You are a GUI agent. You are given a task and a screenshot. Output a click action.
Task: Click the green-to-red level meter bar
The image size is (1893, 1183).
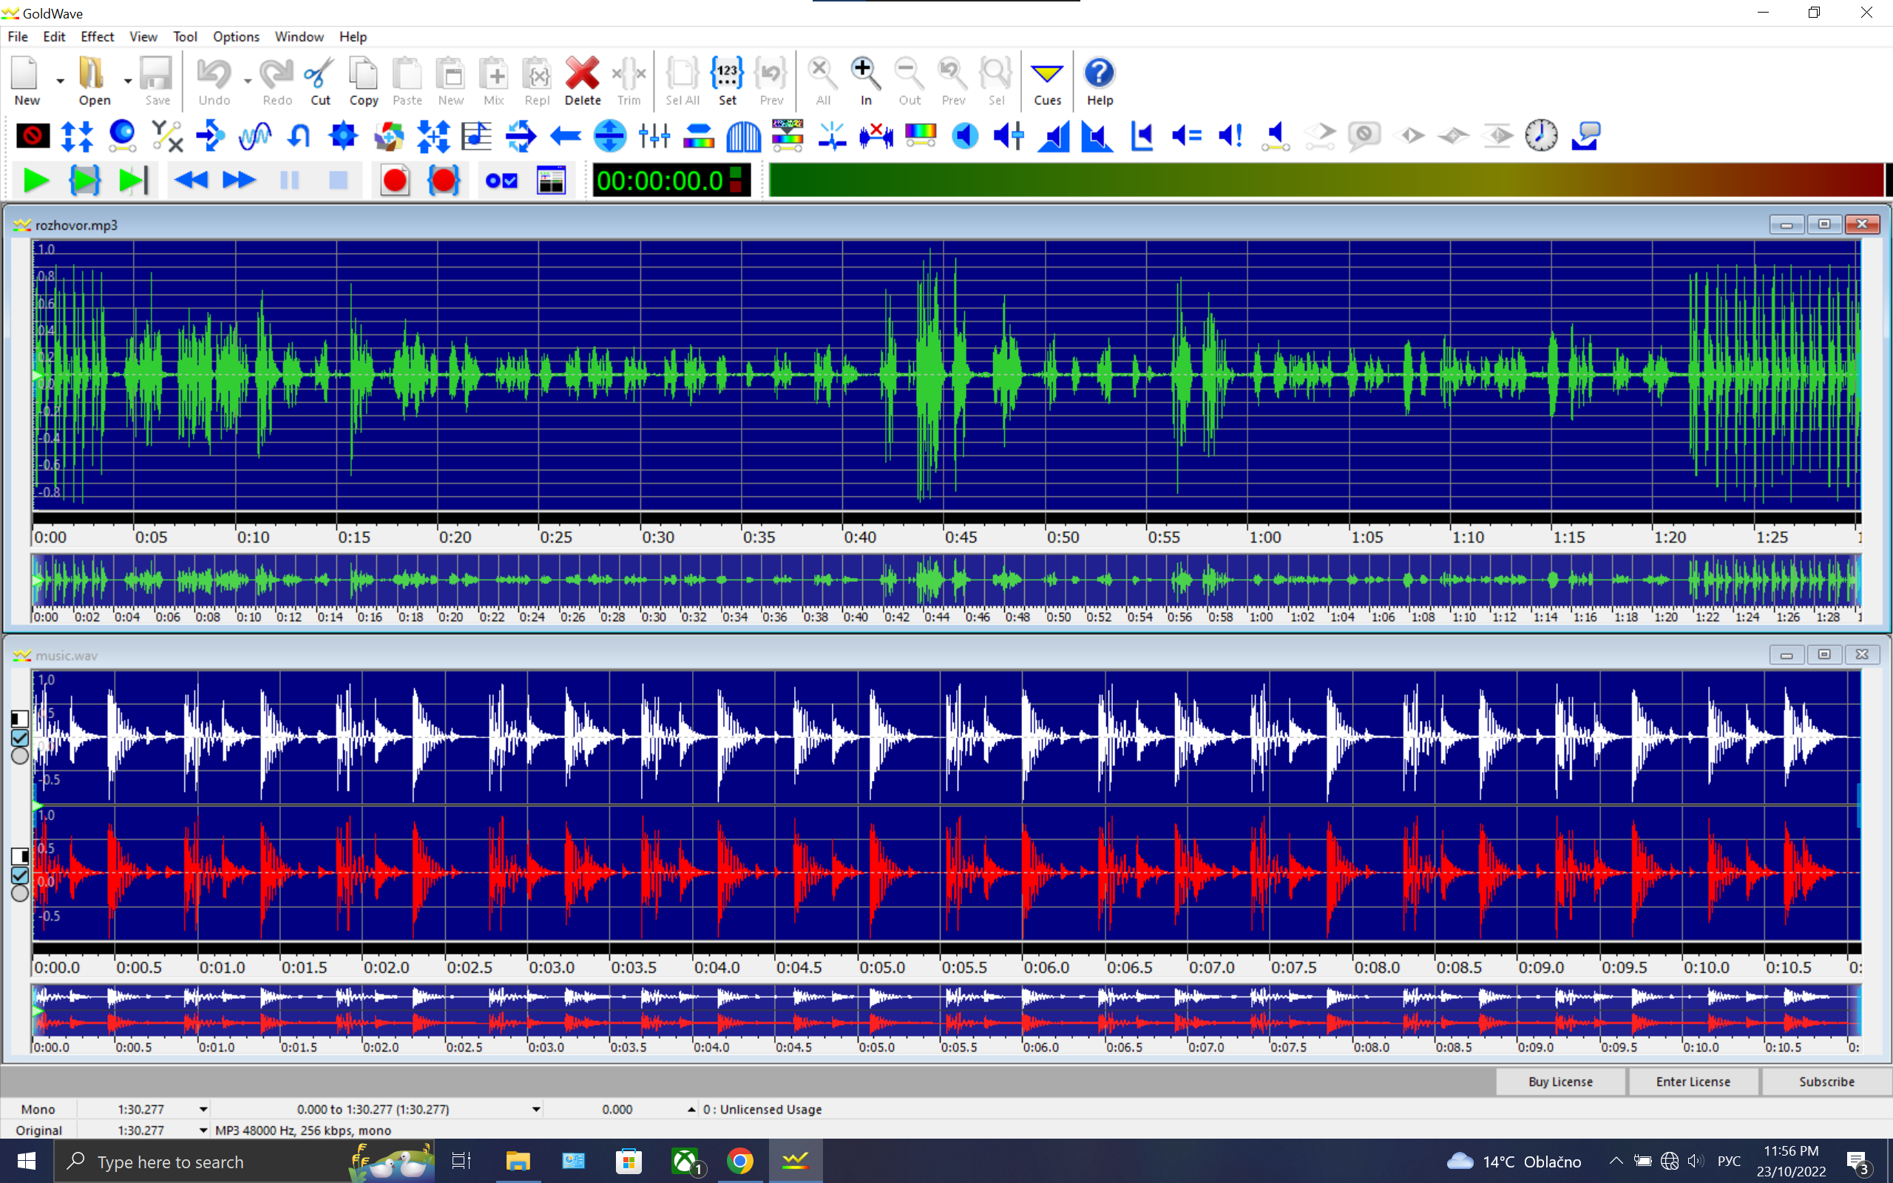(x=1326, y=180)
